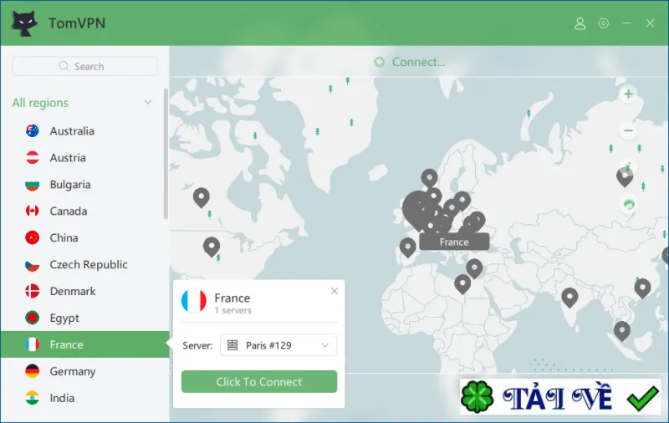Click the "1 servers" text in popup
Image resolution: width=669 pixels, height=423 pixels.
pos(233,310)
